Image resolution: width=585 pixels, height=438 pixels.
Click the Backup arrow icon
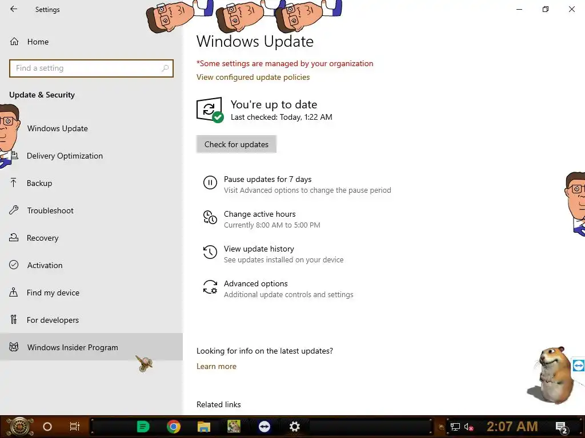coord(14,183)
